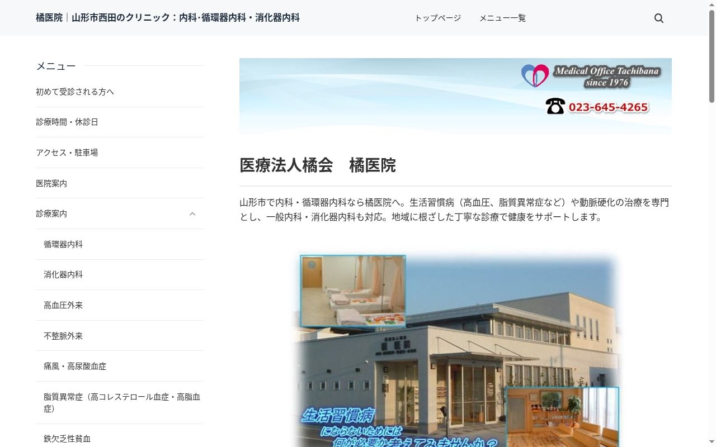Open the トップページ nav item
Viewport: 716px width, 447px height.
438,18
